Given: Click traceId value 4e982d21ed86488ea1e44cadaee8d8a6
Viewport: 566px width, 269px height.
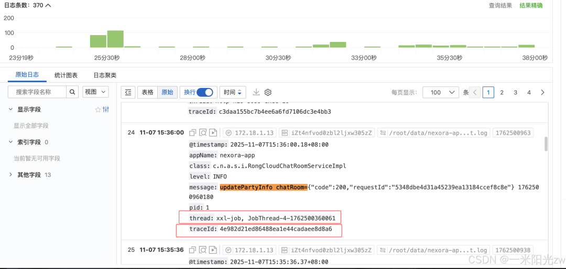Looking at the screenshot, I should 276,229.
